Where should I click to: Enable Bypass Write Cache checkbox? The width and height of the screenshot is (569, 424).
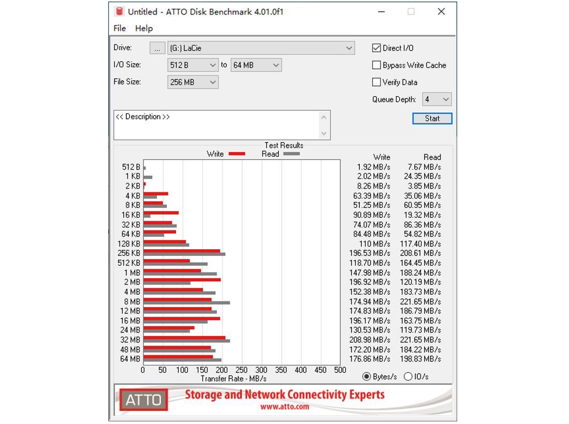(376, 65)
